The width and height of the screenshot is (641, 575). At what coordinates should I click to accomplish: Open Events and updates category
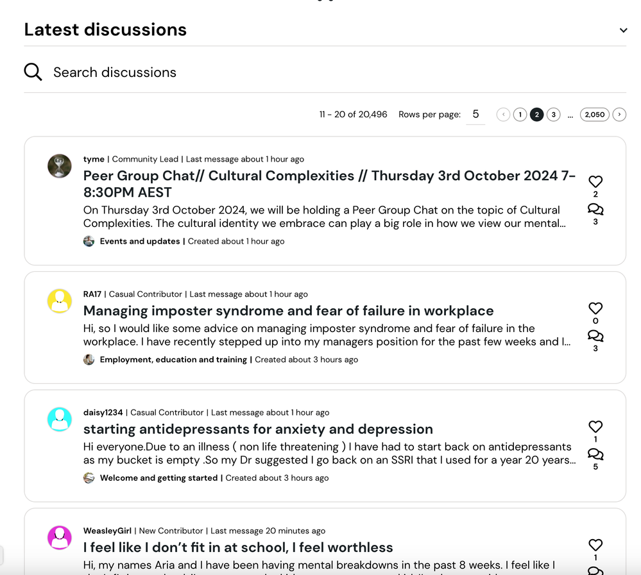[139, 242]
